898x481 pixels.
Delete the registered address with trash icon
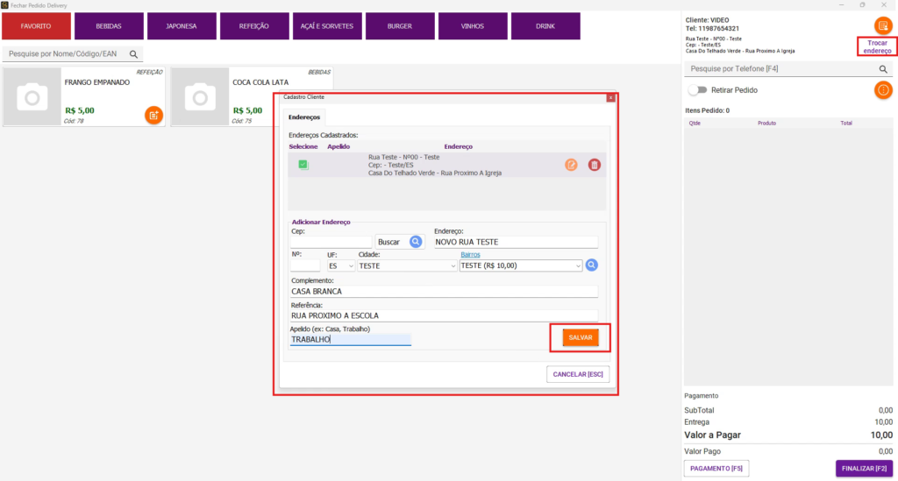coord(595,165)
